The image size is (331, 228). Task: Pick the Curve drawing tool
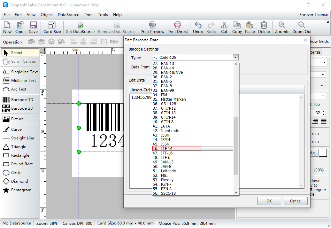click(20, 130)
